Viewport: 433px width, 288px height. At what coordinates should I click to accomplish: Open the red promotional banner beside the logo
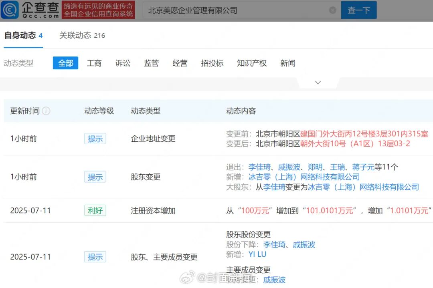tap(98, 10)
